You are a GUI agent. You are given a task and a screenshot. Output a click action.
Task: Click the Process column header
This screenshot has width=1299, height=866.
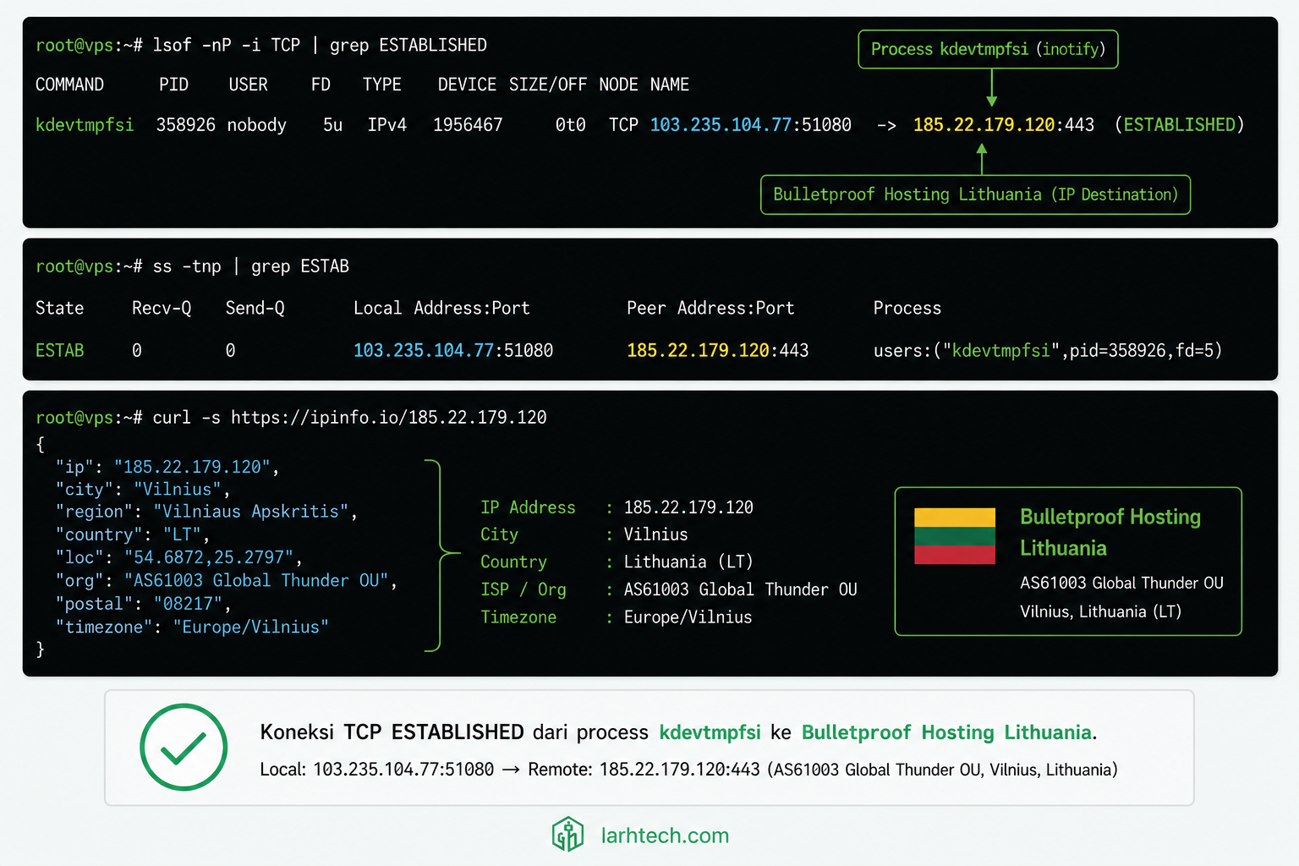pos(907,308)
